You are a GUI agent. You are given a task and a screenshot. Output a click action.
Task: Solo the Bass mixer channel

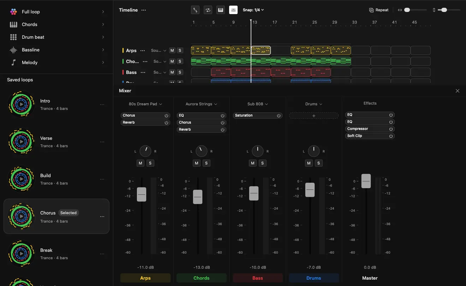[262, 163]
